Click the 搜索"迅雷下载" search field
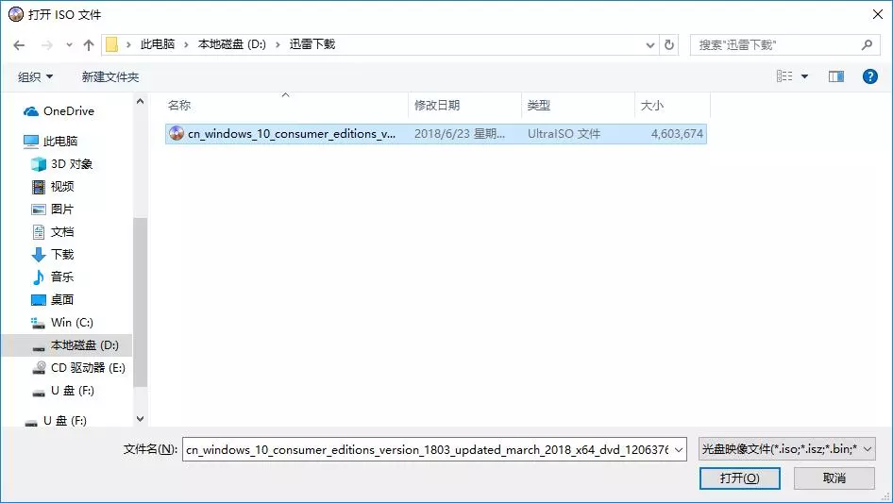Viewport: 893px width, 503px height. 777,45
